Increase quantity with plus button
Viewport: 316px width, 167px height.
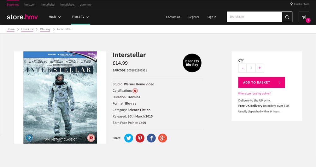coord(260,68)
